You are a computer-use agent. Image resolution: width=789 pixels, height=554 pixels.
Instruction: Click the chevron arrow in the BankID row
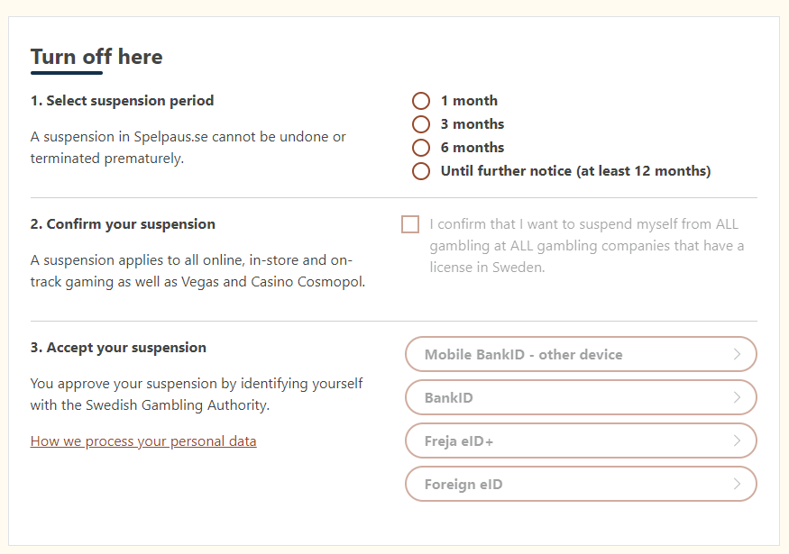tap(737, 397)
